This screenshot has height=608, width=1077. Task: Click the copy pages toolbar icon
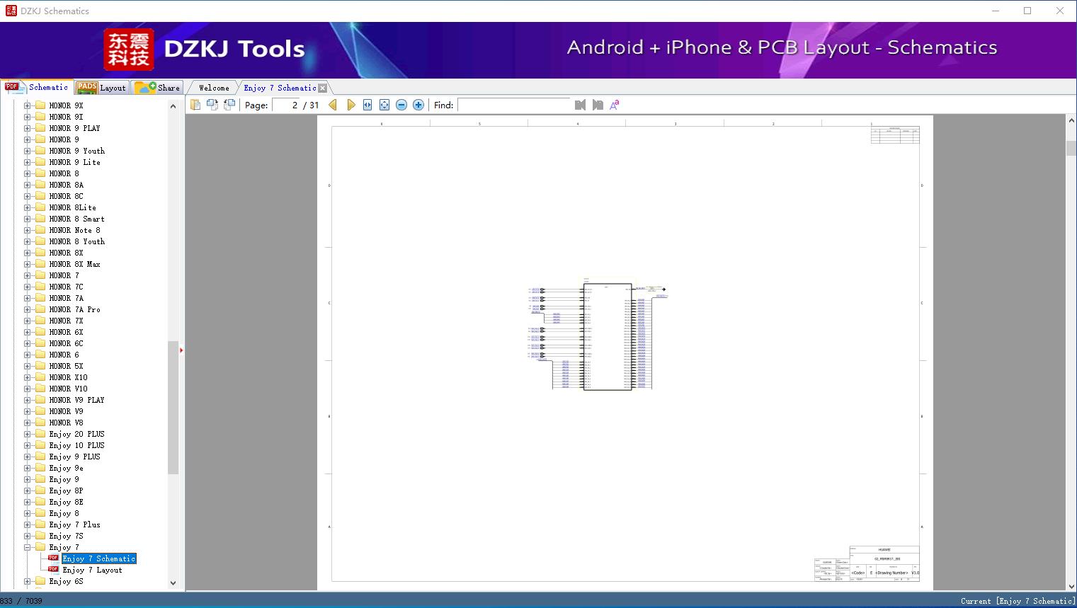coord(195,105)
